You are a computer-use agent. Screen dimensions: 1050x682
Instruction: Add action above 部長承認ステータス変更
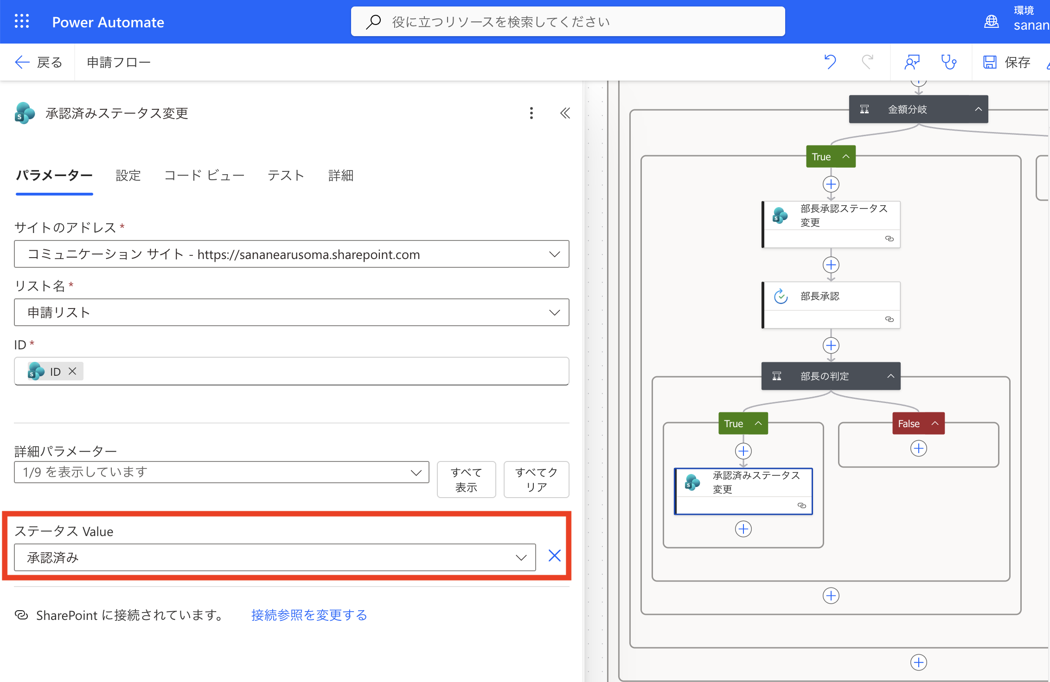click(831, 184)
